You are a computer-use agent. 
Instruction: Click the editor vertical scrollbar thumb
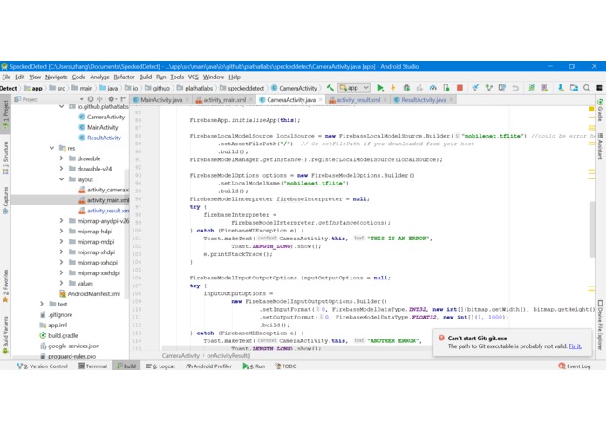point(592,229)
